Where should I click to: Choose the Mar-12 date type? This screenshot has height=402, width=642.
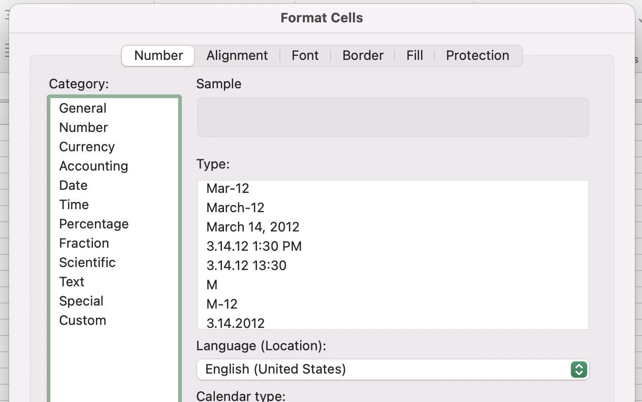[x=228, y=188]
